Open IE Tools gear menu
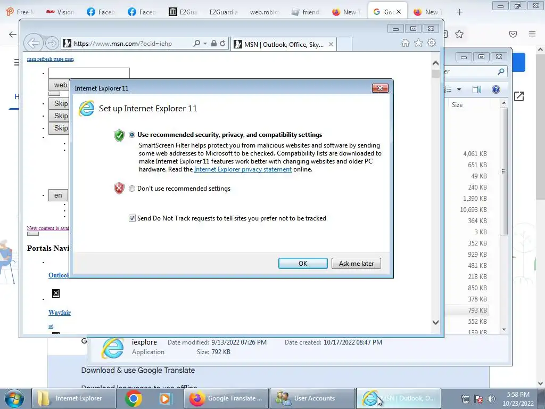This screenshot has height=409, width=545. click(432, 43)
